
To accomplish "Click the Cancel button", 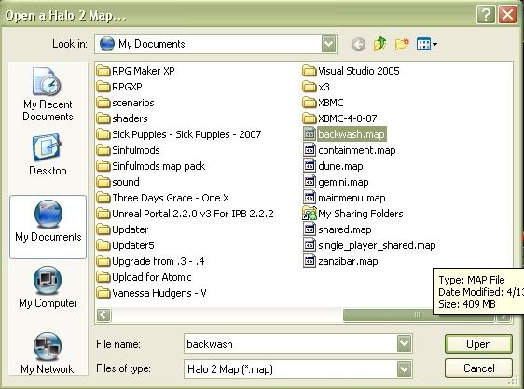I will point(478,368).
